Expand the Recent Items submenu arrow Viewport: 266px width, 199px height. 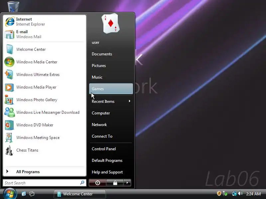130,101
